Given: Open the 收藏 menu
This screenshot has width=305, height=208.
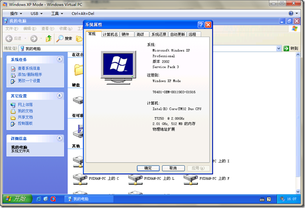Looking at the screenshot, I should click(66, 29).
